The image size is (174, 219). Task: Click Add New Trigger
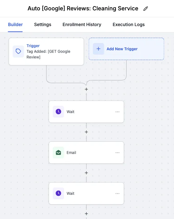coord(126,49)
